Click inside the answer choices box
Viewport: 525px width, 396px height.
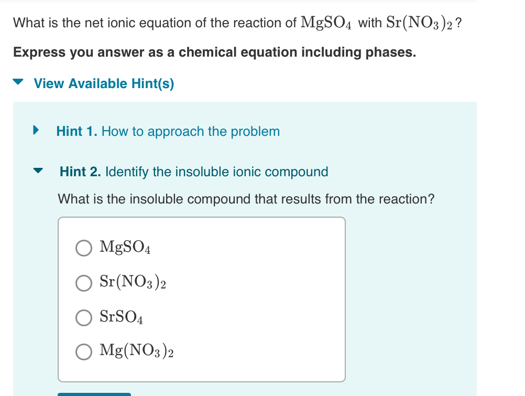202,299
